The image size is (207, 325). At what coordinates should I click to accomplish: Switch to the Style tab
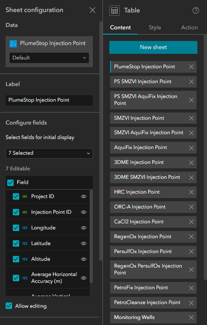pyautogui.click(x=155, y=28)
